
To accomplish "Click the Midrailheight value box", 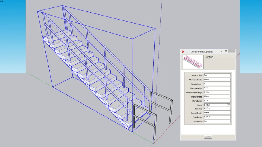I will point(217,101).
